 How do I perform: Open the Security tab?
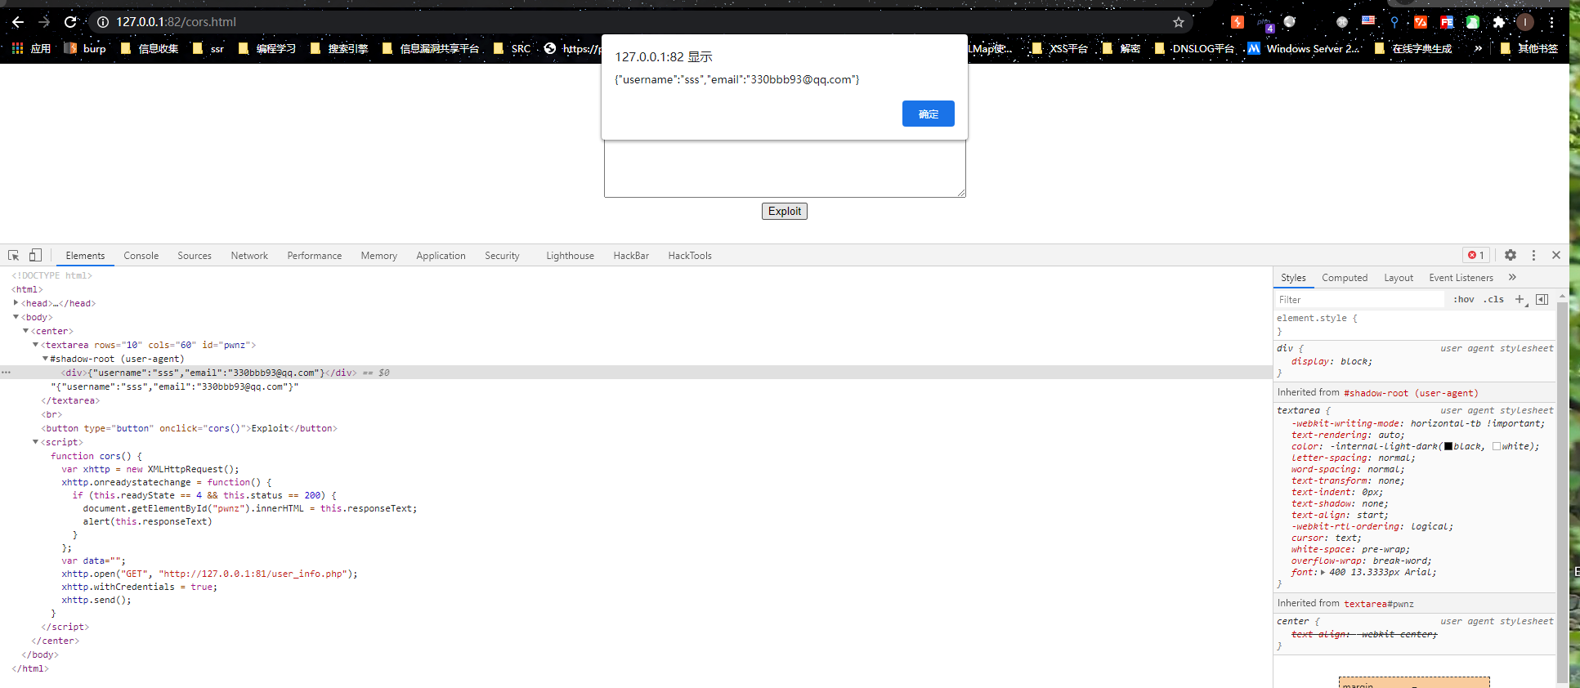(502, 256)
